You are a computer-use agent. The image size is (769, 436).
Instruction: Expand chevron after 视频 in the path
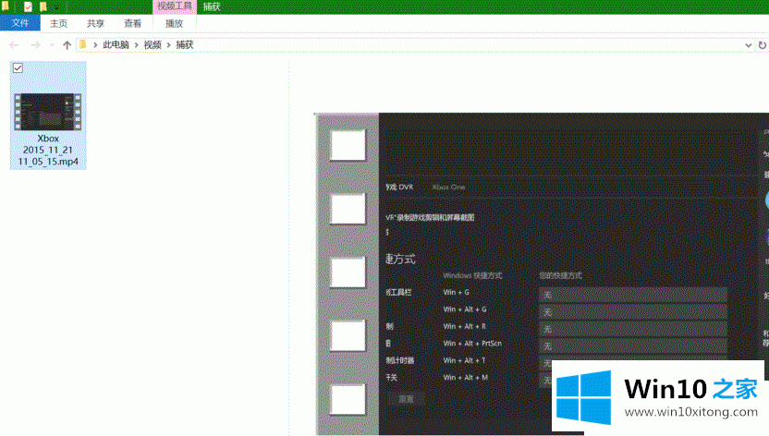169,45
